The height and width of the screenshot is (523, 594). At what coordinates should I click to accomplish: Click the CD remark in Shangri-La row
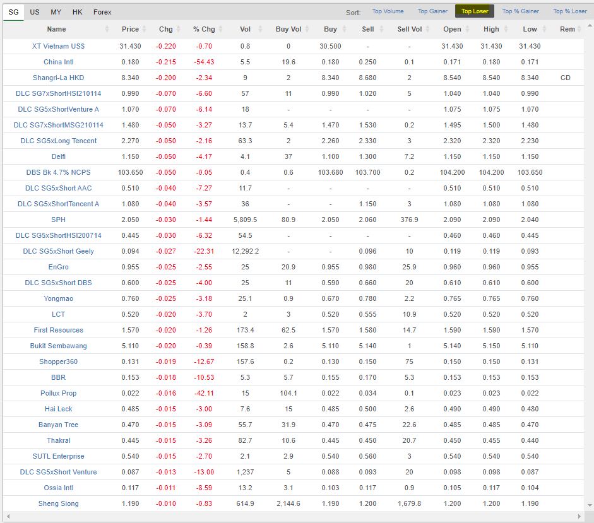click(x=565, y=78)
